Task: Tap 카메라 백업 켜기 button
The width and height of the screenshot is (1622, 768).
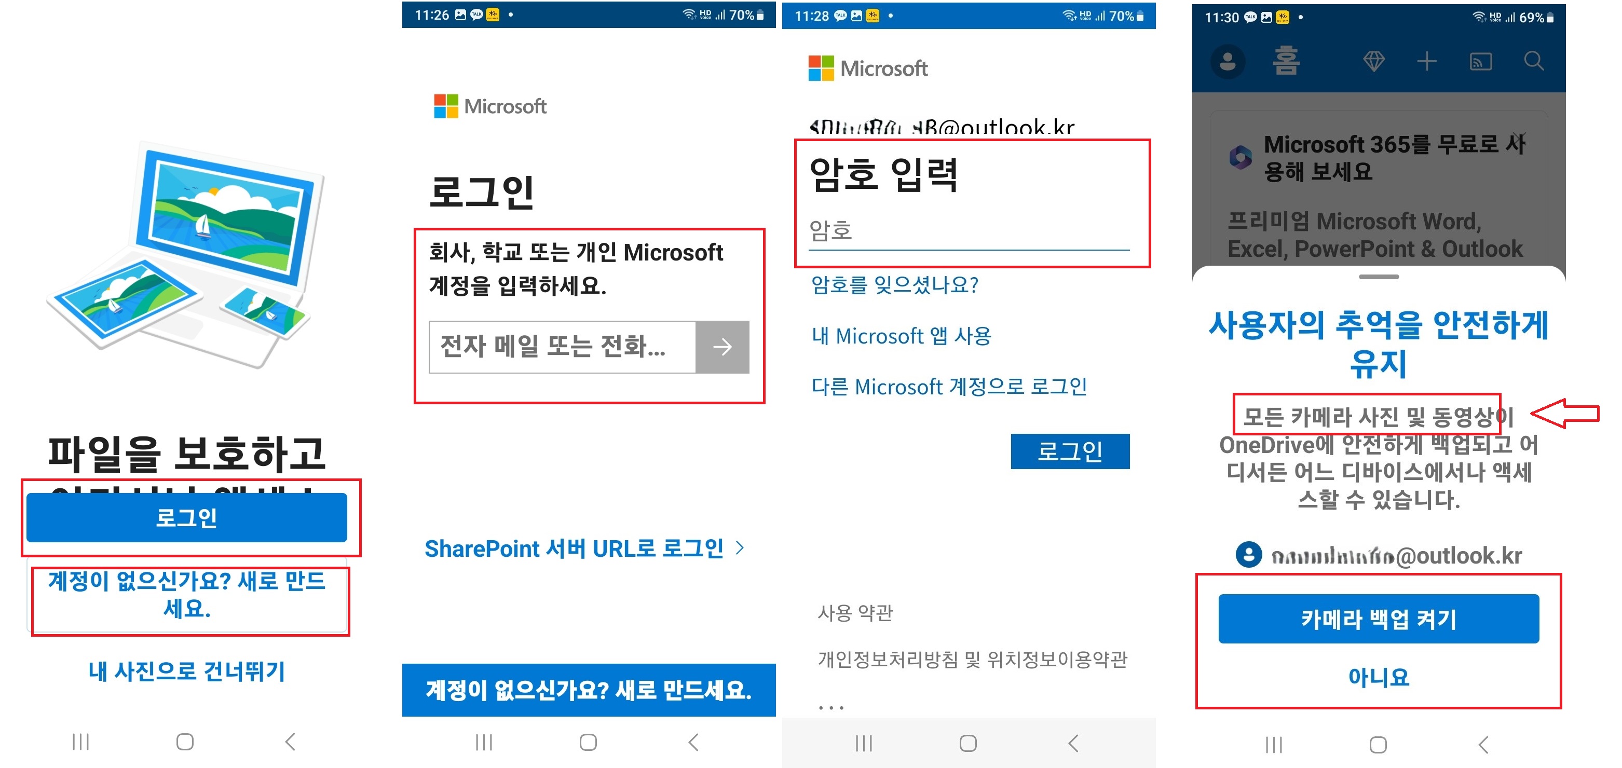Action: pos(1379,619)
